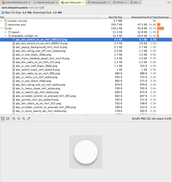The image size is (172, 182).
Task: Select abc_ic_star_half_black_36dp.png
Action: click(86, 66)
